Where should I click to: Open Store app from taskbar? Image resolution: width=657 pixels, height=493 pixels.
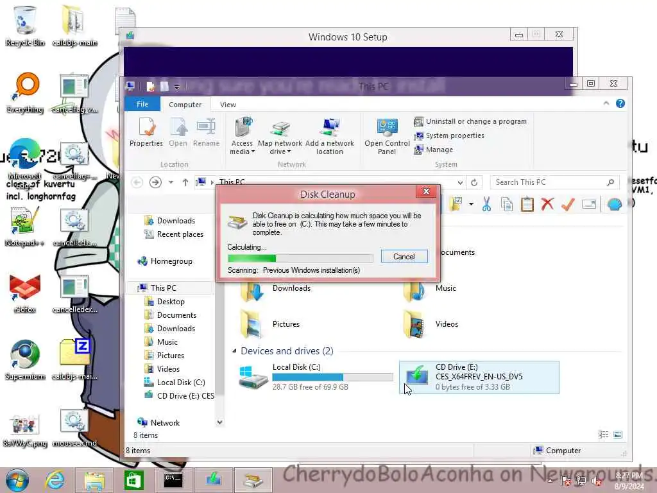tap(133, 480)
